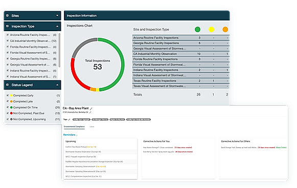
Task: Click the Site and Inspection Type heading
Action: coord(151,29)
